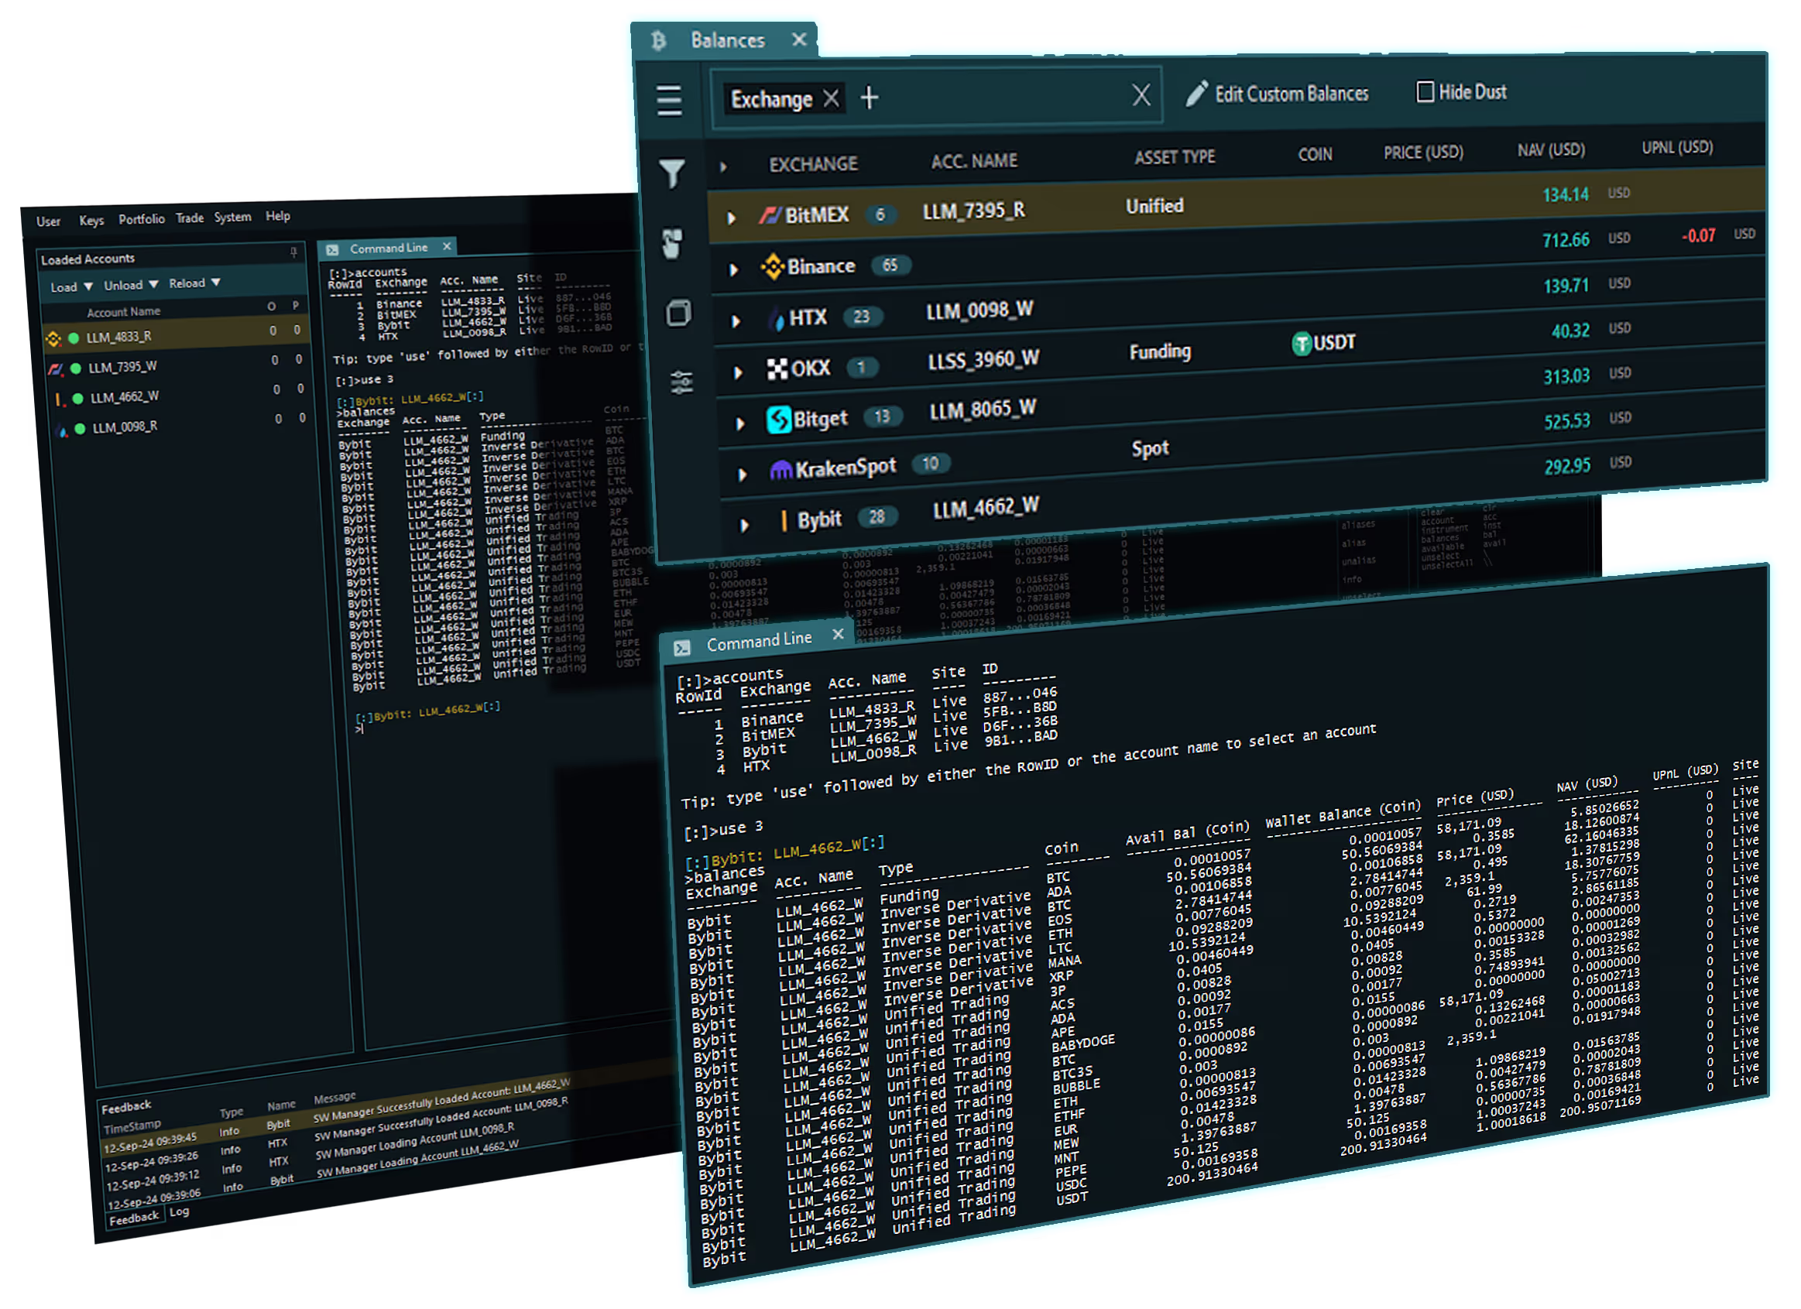Switch to the Log tab at the bottom

click(x=180, y=1211)
